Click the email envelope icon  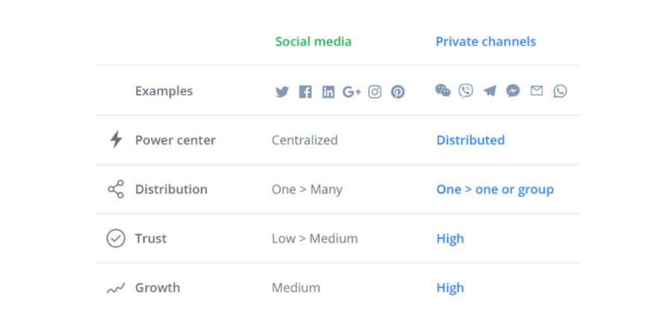pyautogui.click(x=537, y=91)
